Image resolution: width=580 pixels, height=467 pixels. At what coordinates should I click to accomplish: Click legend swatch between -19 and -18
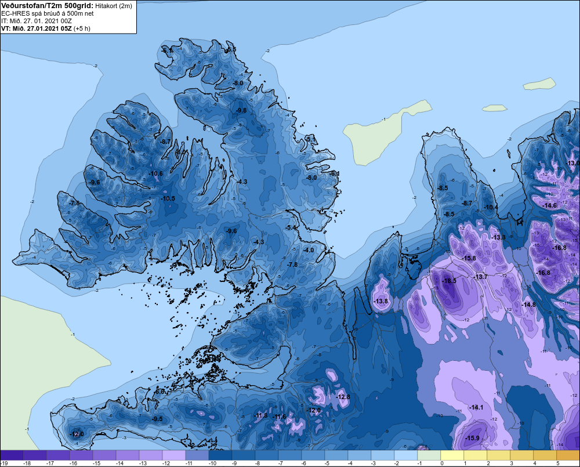coord(12,455)
